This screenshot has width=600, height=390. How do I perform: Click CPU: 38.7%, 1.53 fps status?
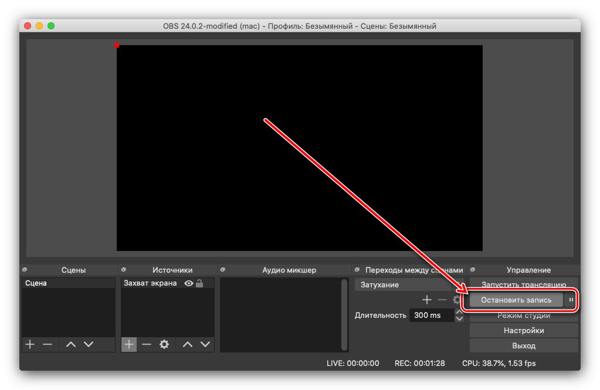[x=499, y=363]
